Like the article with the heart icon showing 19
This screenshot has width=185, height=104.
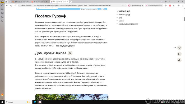(x=179, y=48)
